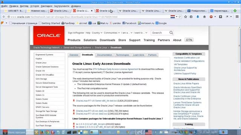
Task: Open the dropdown arrow next to Adblock icon
Action: tap(215, 16)
